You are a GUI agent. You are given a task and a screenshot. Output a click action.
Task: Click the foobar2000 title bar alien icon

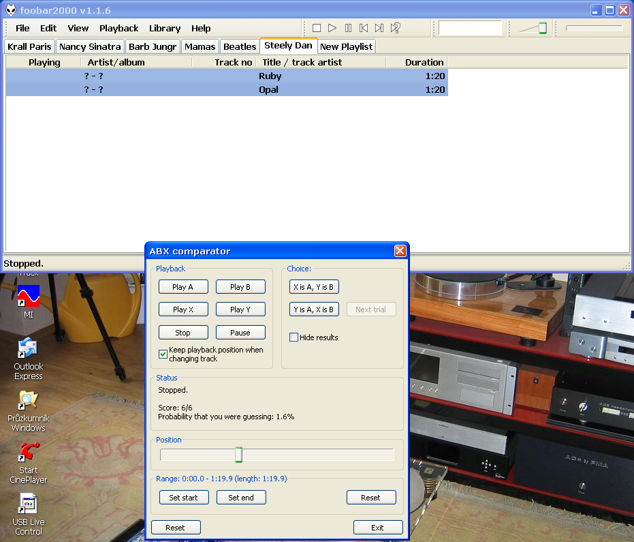pos(11,10)
